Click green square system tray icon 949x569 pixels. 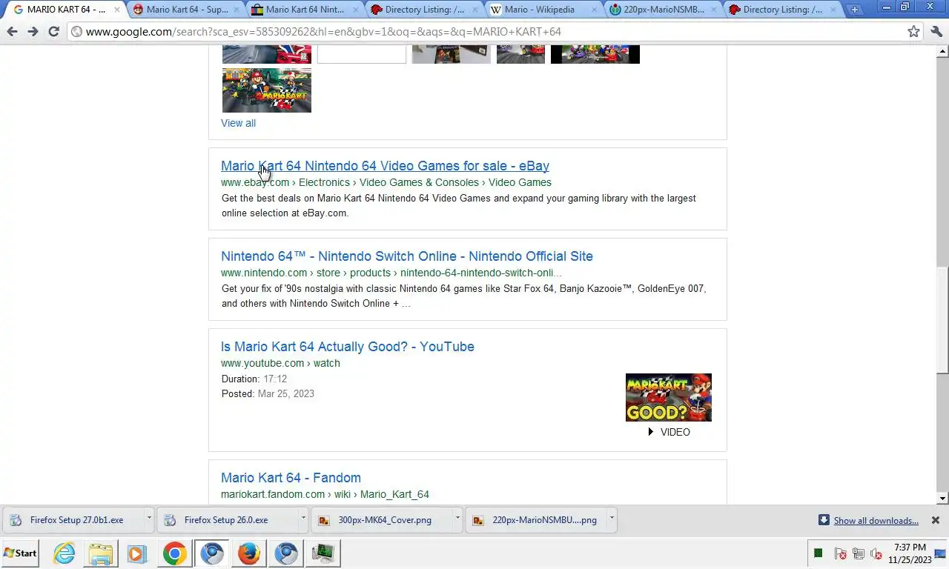pyautogui.click(x=819, y=553)
